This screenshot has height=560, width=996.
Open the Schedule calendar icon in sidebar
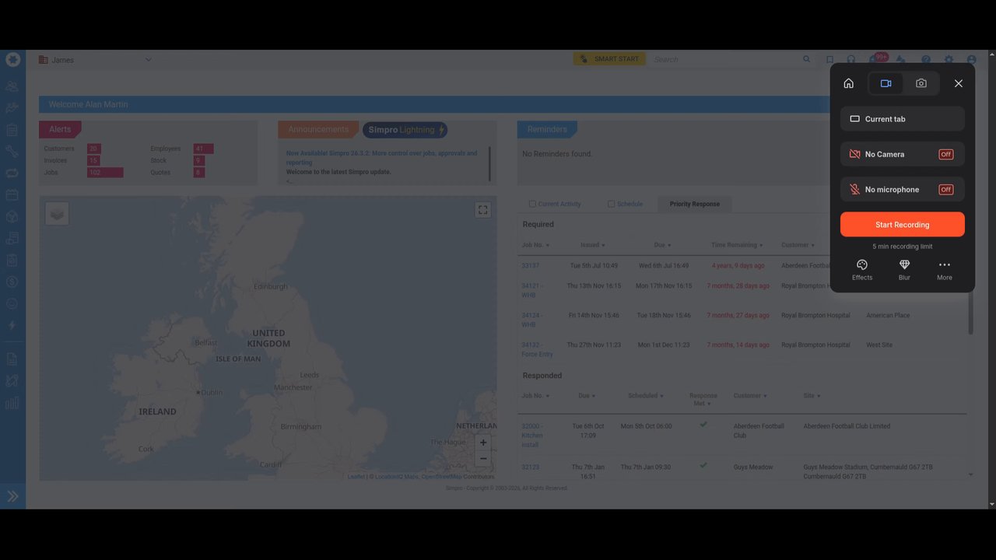coord(12,194)
